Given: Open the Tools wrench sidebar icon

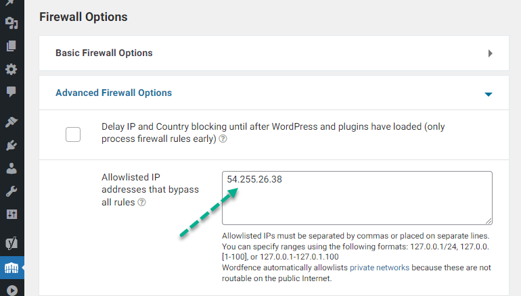Looking at the screenshot, I should click(12, 191).
